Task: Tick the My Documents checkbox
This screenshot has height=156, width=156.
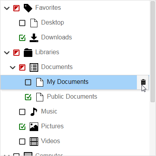Action: pos(28,82)
